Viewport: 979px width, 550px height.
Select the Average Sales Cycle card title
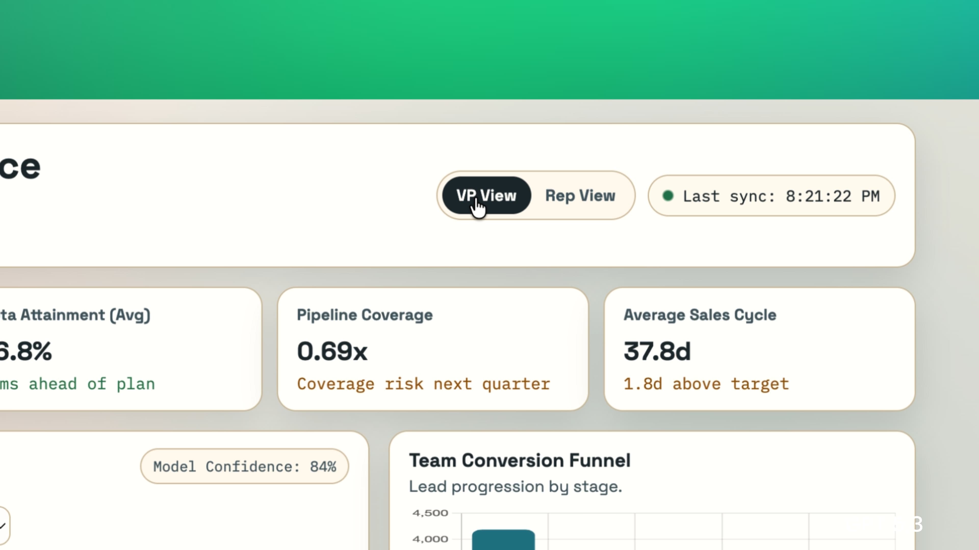point(700,315)
